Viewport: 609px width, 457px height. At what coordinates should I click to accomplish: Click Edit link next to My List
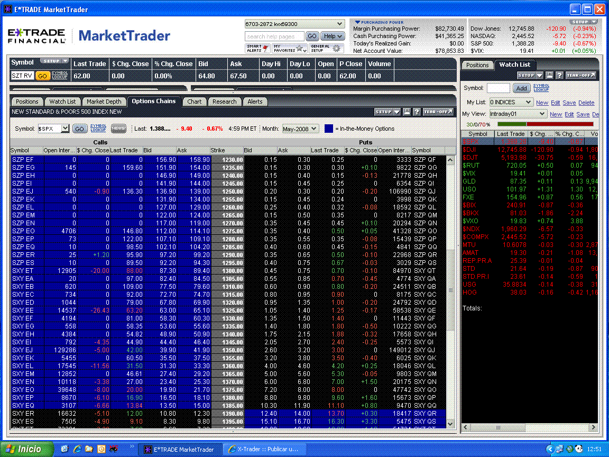tap(556, 103)
